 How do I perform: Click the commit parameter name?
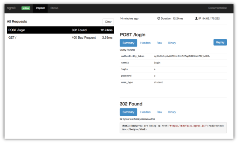[x=125, y=63]
